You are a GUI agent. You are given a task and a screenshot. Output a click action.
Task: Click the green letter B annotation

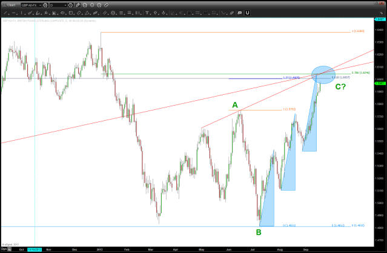259,232
